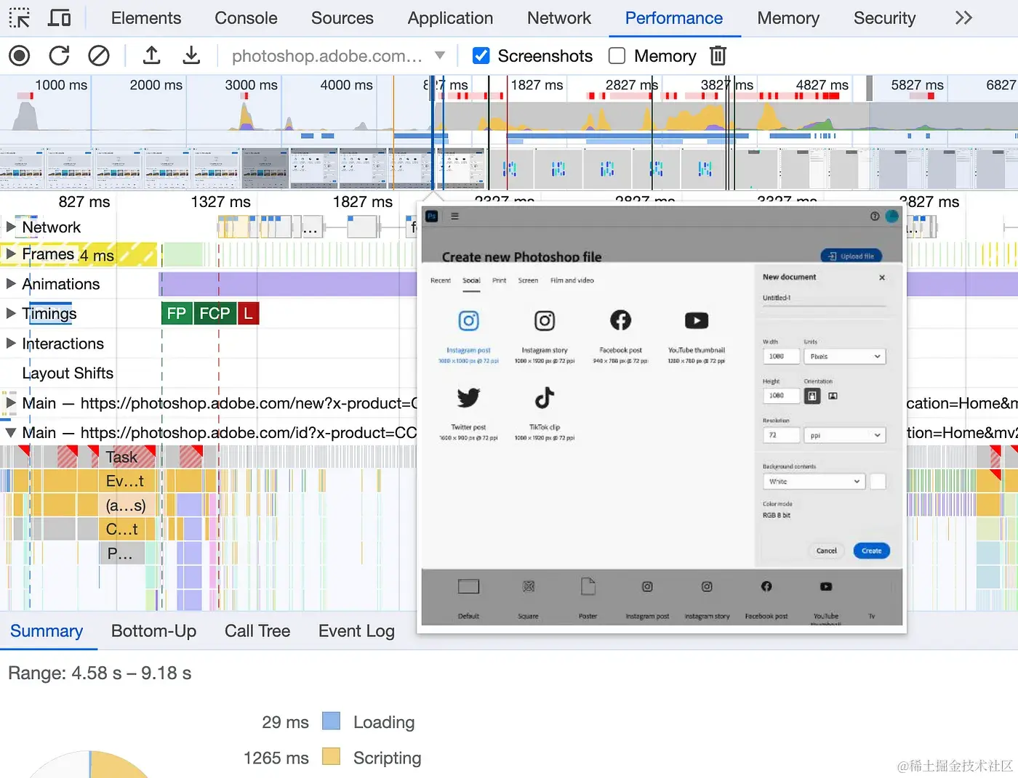
Task: Choose the Facebook post preset icon
Action: [620, 320]
